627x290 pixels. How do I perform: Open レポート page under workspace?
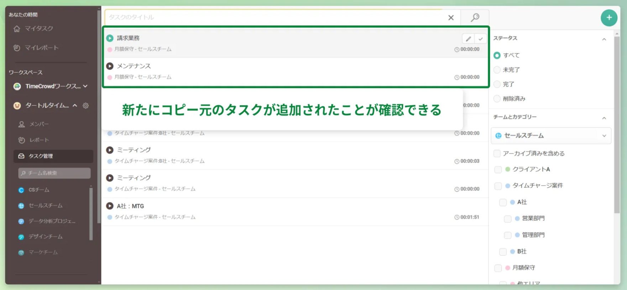34,140
